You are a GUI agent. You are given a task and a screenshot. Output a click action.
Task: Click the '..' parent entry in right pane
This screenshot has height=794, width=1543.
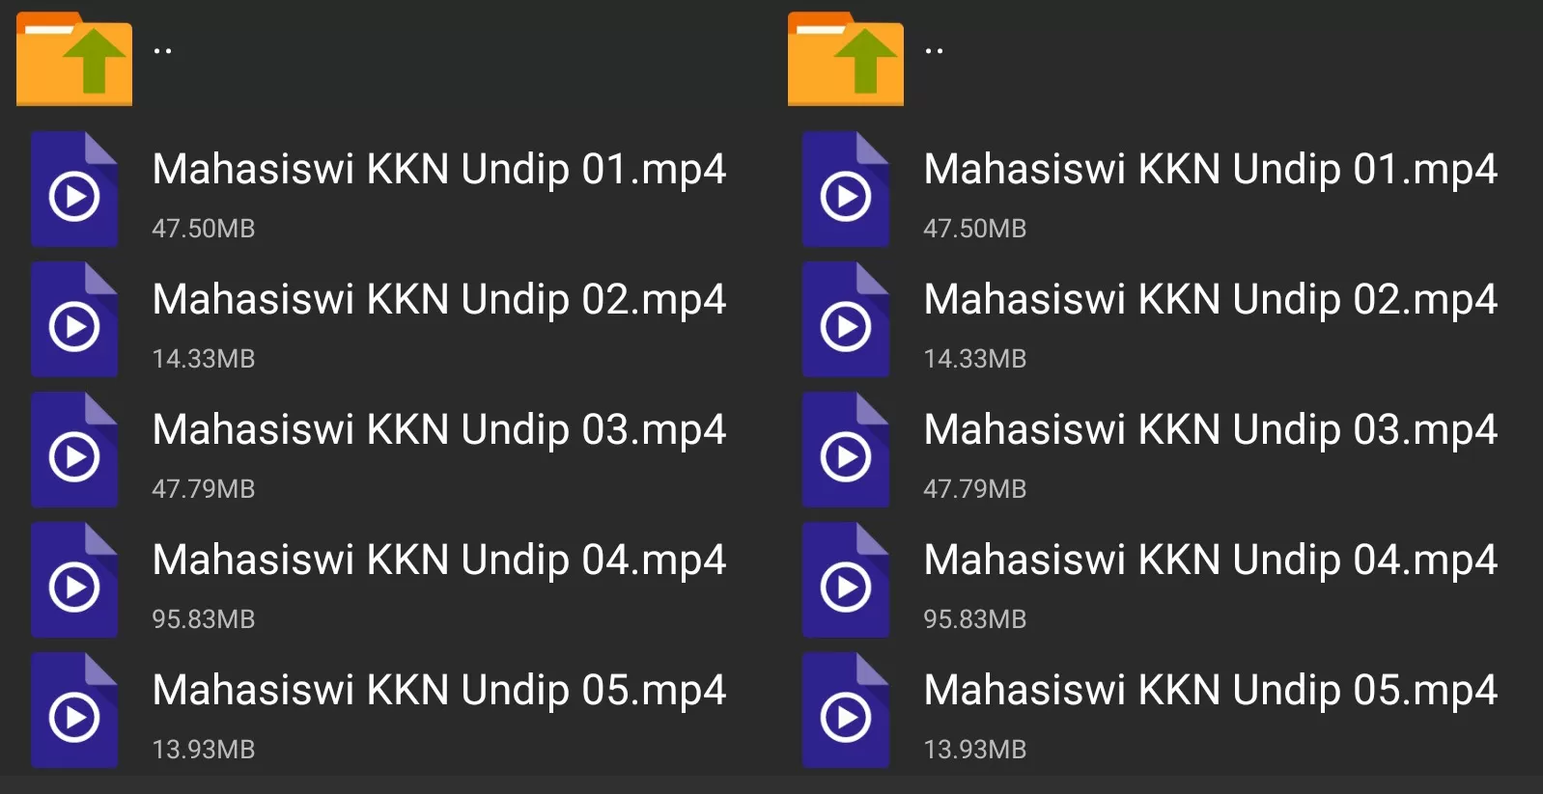click(x=1158, y=58)
